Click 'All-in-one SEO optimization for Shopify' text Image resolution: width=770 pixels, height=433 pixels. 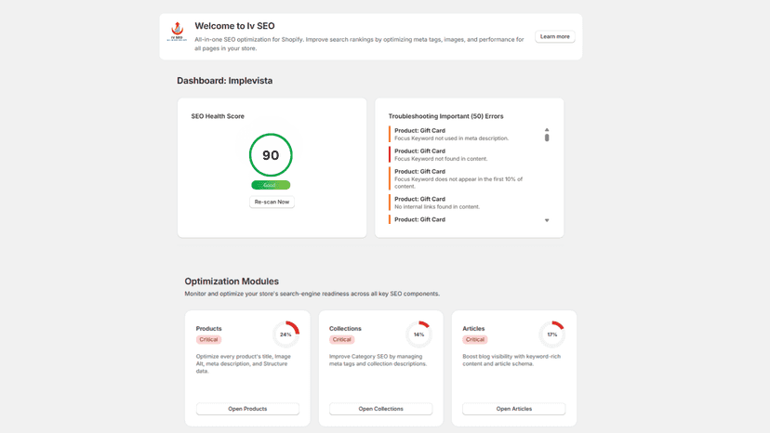359,44
